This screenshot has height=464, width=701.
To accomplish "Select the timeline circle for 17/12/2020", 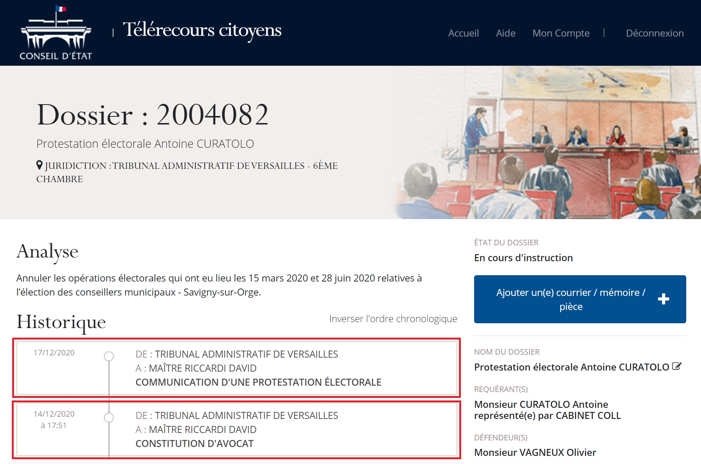I will click(x=109, y=356).
